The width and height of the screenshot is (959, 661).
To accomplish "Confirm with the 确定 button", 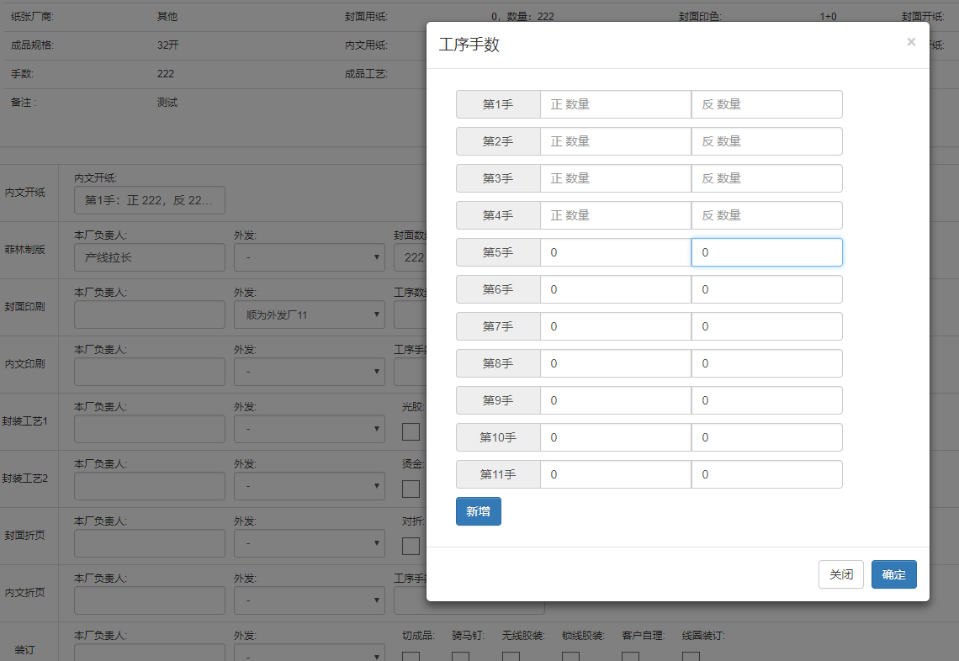I will (893, 574).
